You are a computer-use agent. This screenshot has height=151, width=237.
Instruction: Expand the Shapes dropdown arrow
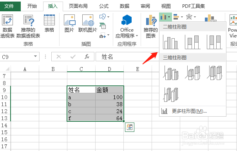(108, 17)
